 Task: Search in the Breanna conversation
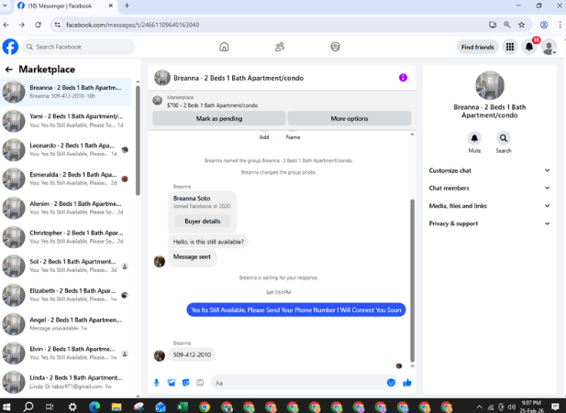(504, 138)
